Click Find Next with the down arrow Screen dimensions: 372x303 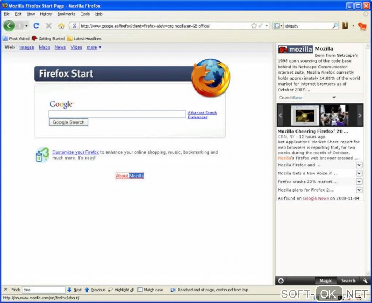(74, 290)
